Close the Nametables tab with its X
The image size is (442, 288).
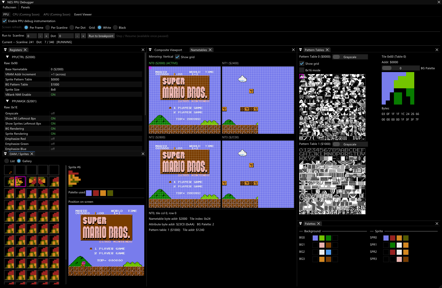[x=210, y=50]
